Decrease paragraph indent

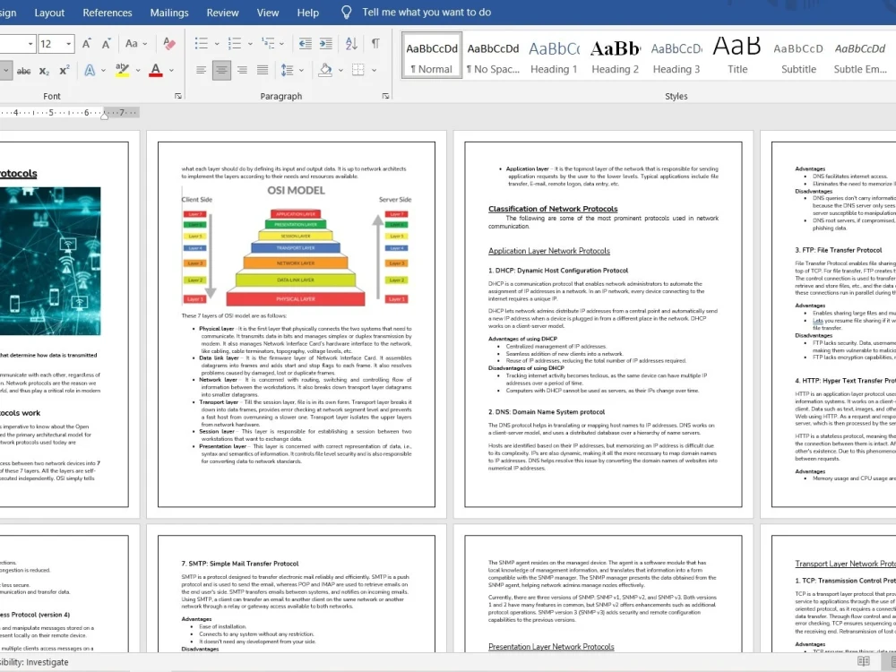click(x=306, y=43)
